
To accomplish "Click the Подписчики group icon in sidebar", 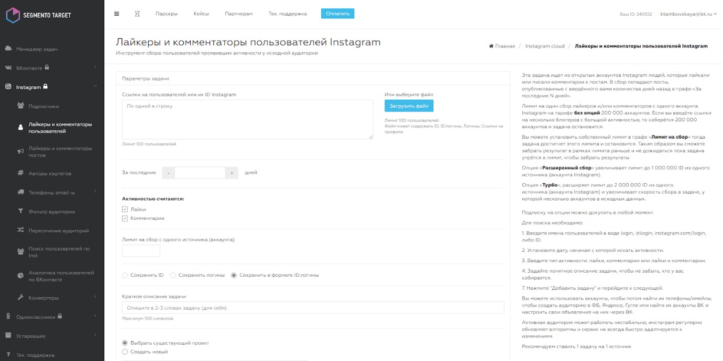I will tap(21, 106).
